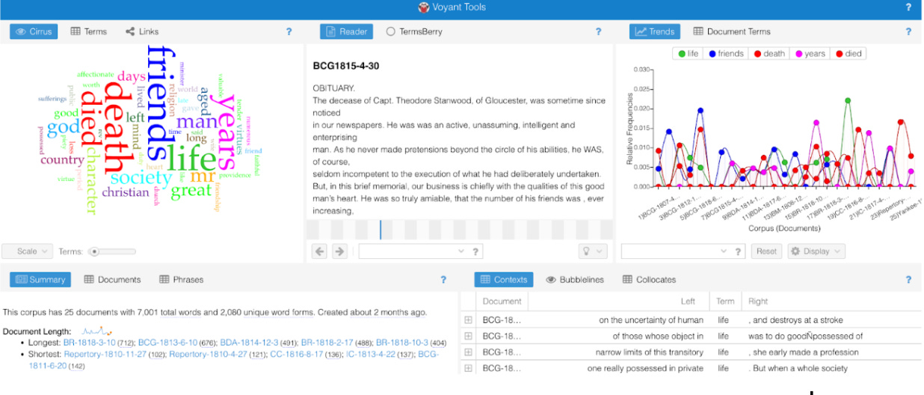Image resolution: width=924 pixels, height=395 pixels.
Task: Expand first context row 'on the uncertainty of human'
Action: pos(469,319)
